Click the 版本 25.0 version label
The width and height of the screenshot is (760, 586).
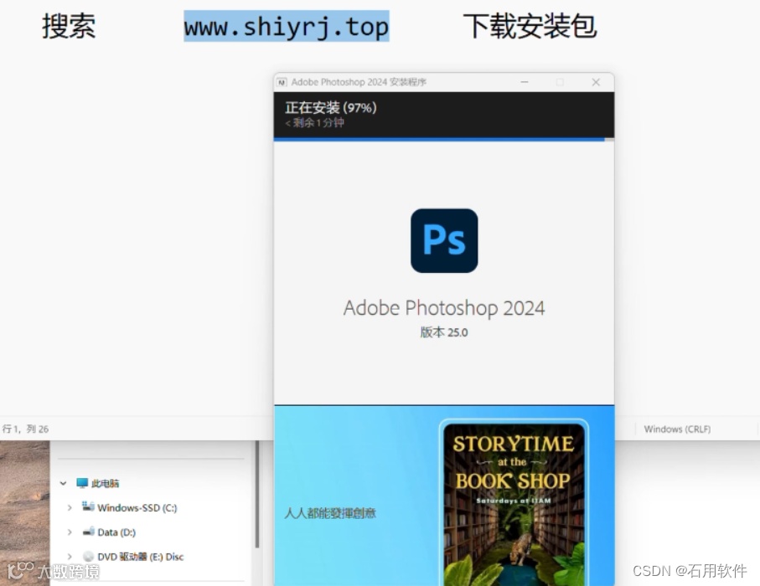444,332
